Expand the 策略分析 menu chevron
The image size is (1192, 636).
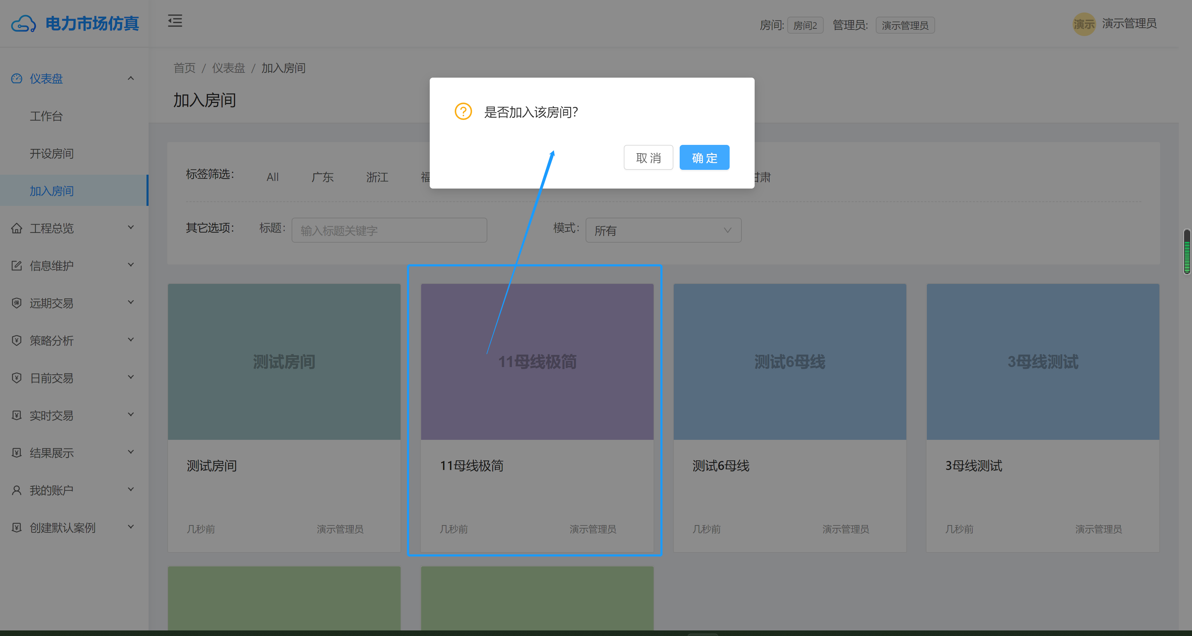coord(131,339)
